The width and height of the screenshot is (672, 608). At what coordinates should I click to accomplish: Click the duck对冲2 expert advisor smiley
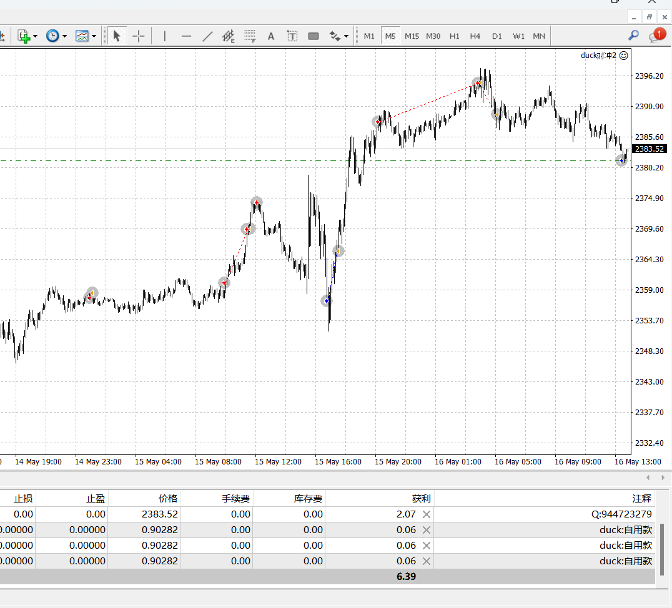click(624, 56)
